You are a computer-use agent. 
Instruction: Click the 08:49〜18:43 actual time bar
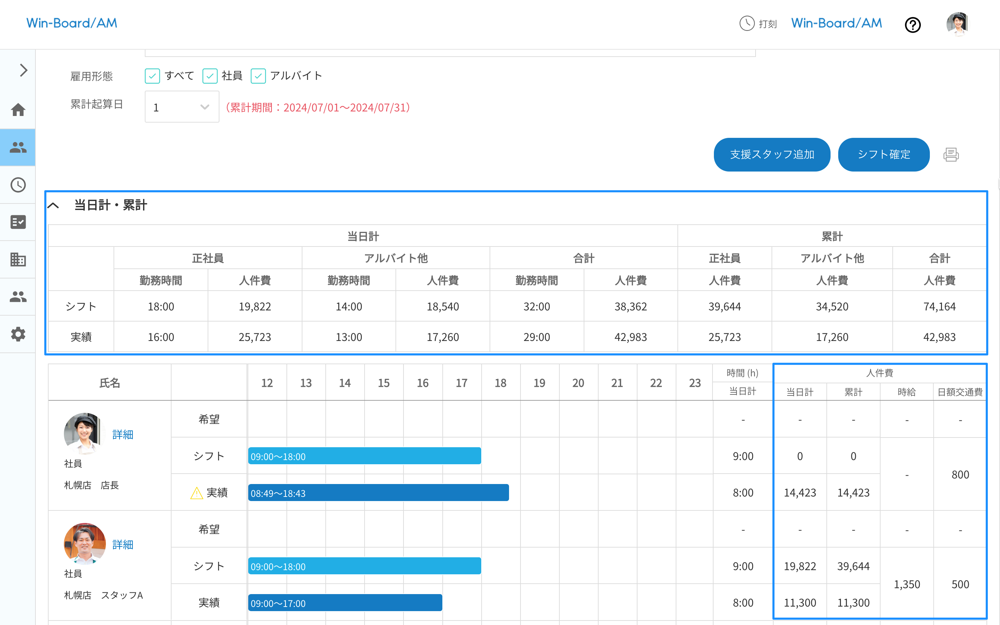(x=378, y=493)
